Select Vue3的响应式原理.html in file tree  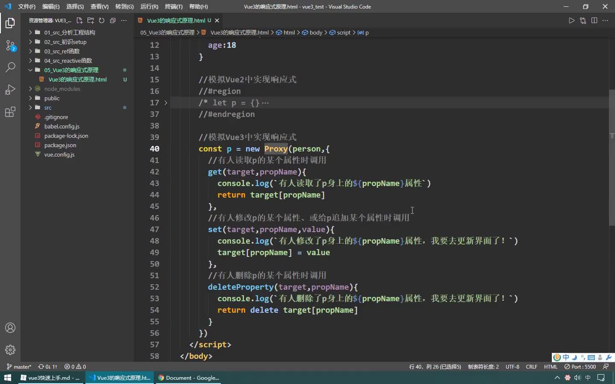(x=77, y=79)
